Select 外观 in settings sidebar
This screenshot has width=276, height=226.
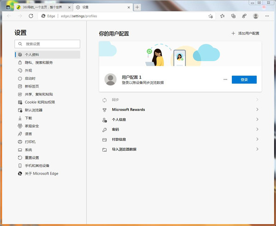(x=28, y=71)
